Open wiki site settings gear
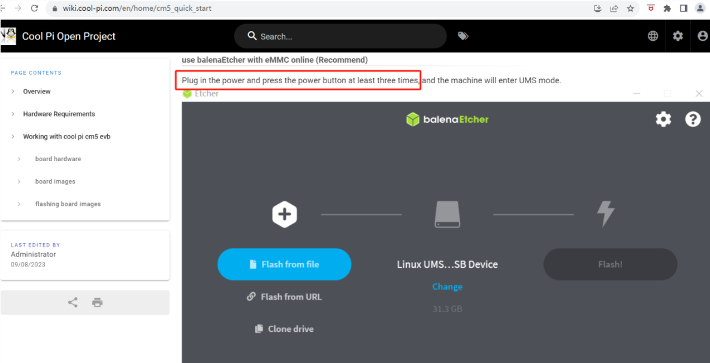Screen dimensions: 710x363 (x=678, y=36)
